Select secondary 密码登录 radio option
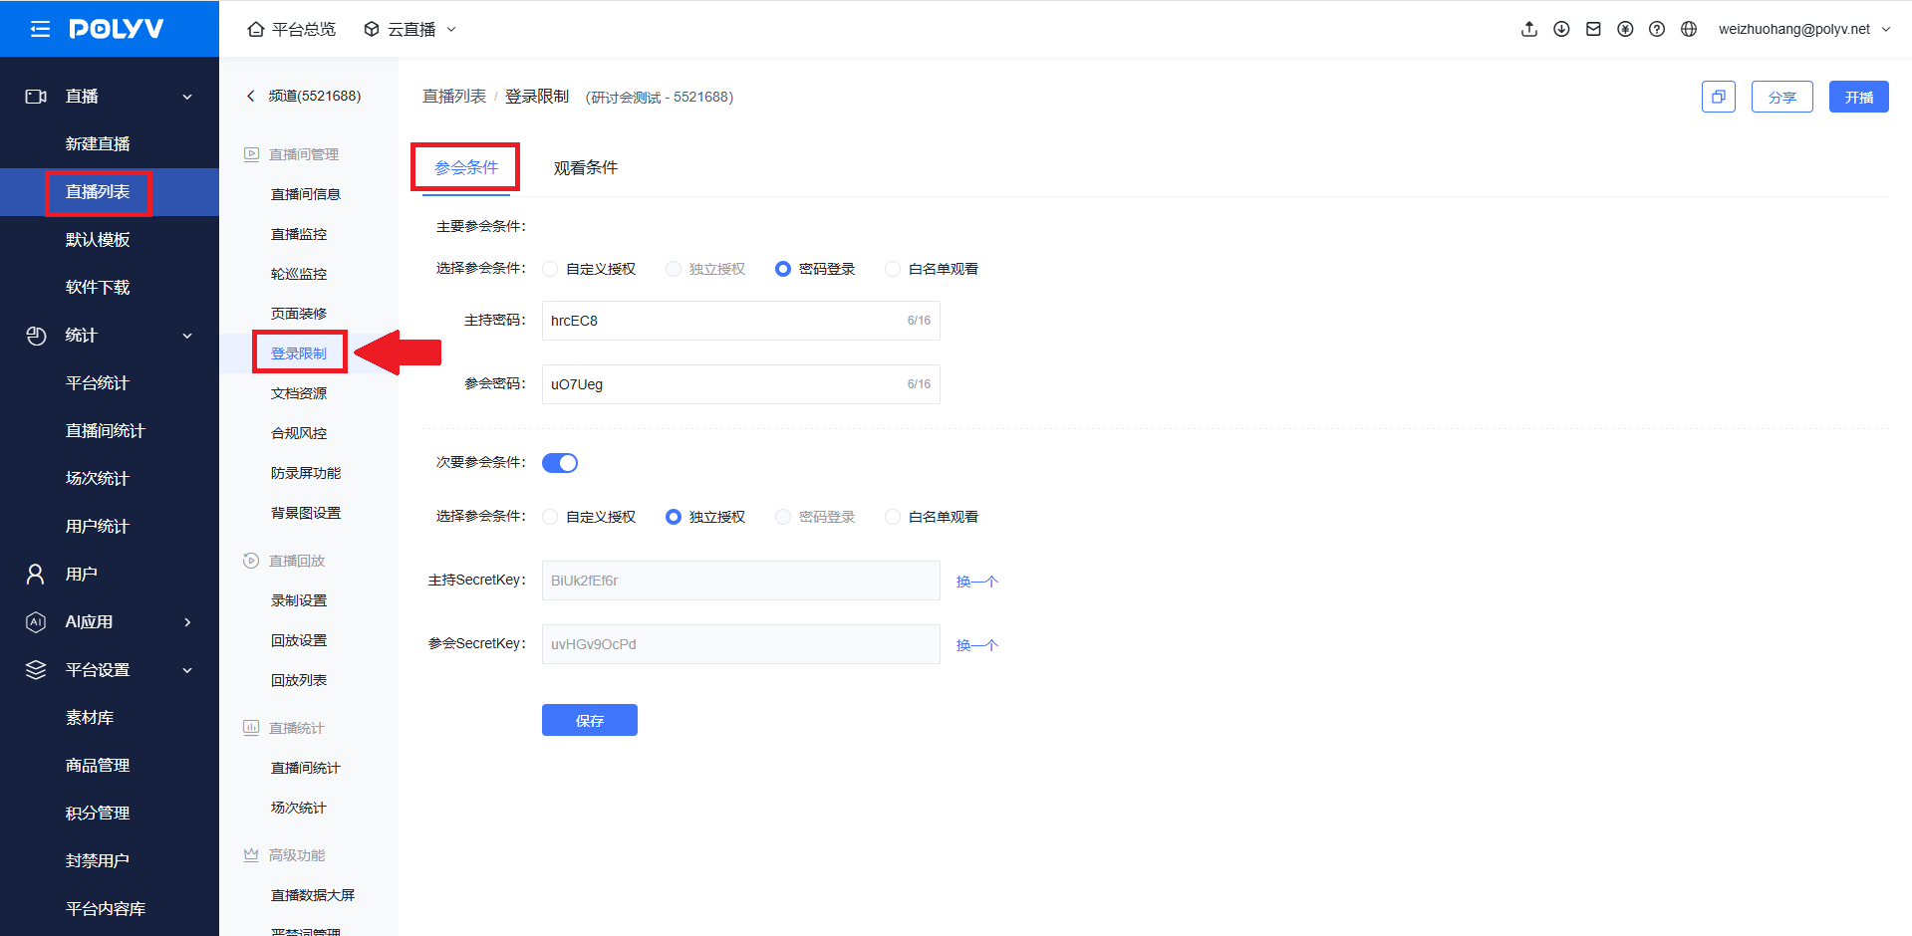 [783, 517]
